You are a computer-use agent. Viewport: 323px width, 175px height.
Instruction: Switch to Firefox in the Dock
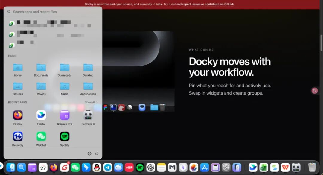54,168
